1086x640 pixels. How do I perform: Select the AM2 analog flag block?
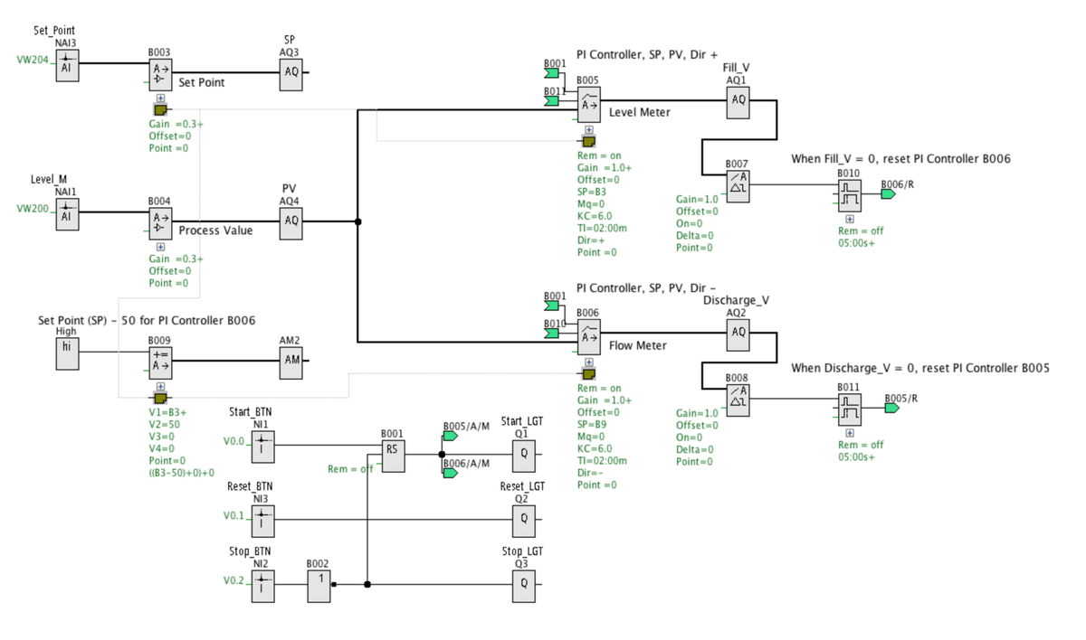pos(292,362)
